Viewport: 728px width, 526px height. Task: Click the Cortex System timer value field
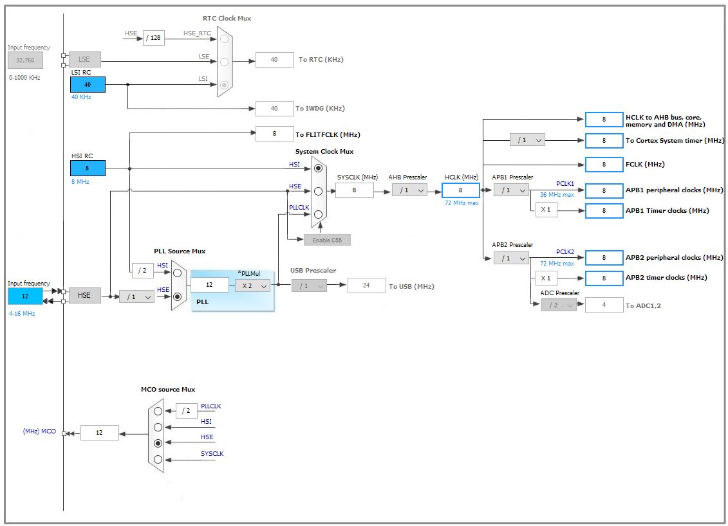click(604, 141)
